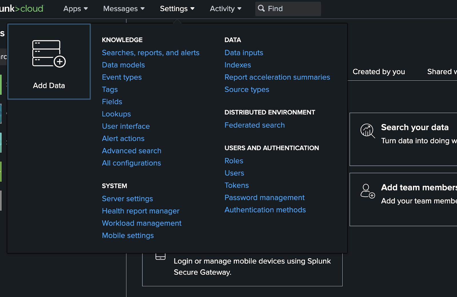Select Federated search link
Image resolution: width=457 pixels, height=297 pixels.
coord(254,125)
